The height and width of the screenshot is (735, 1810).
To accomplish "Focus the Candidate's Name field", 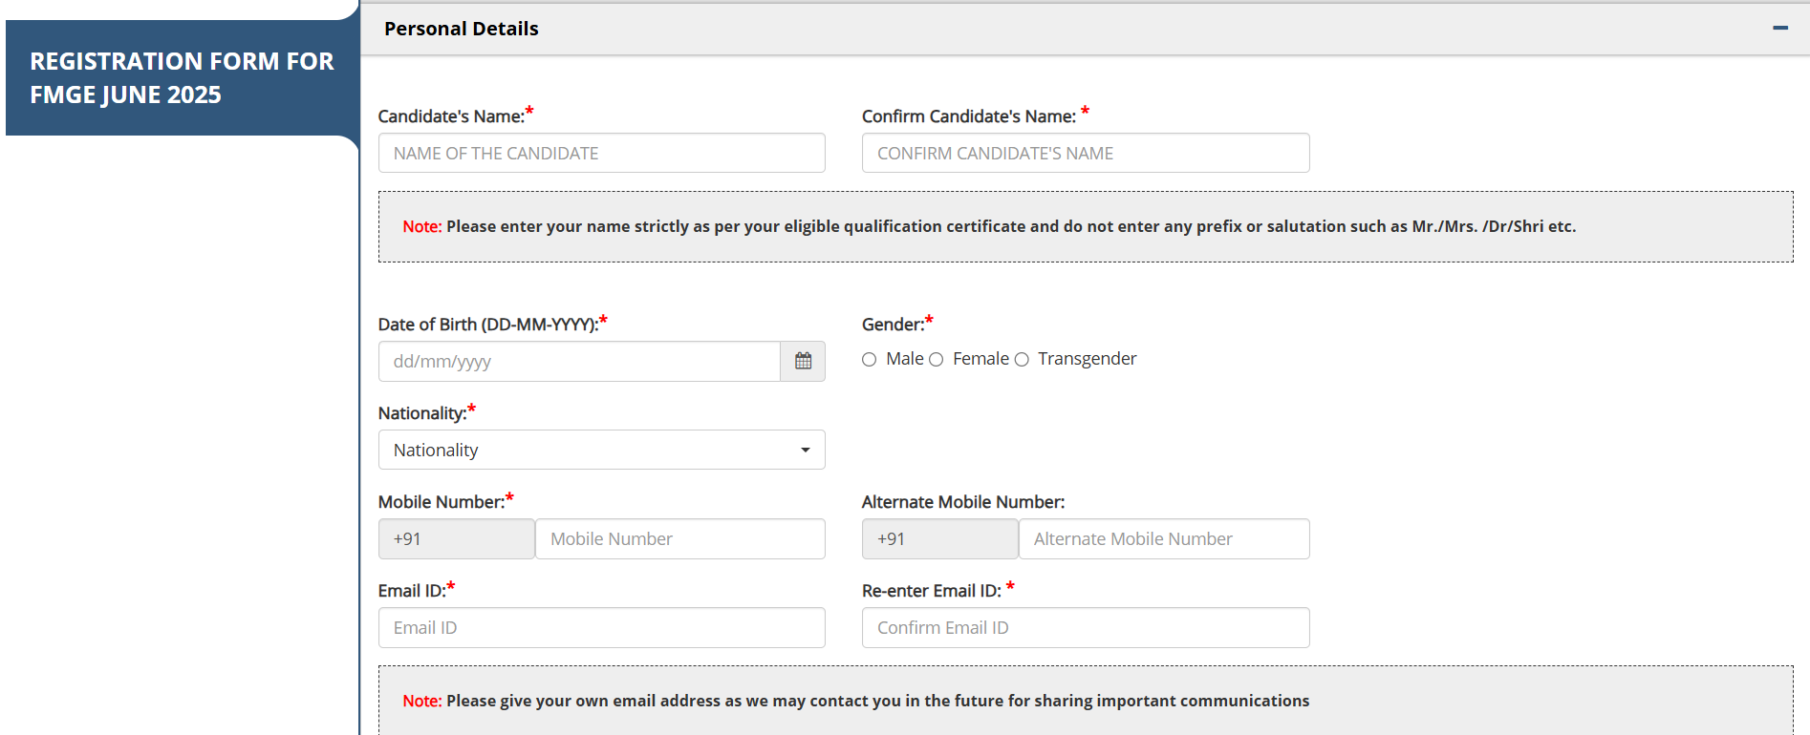I will (x=602, y=153).
